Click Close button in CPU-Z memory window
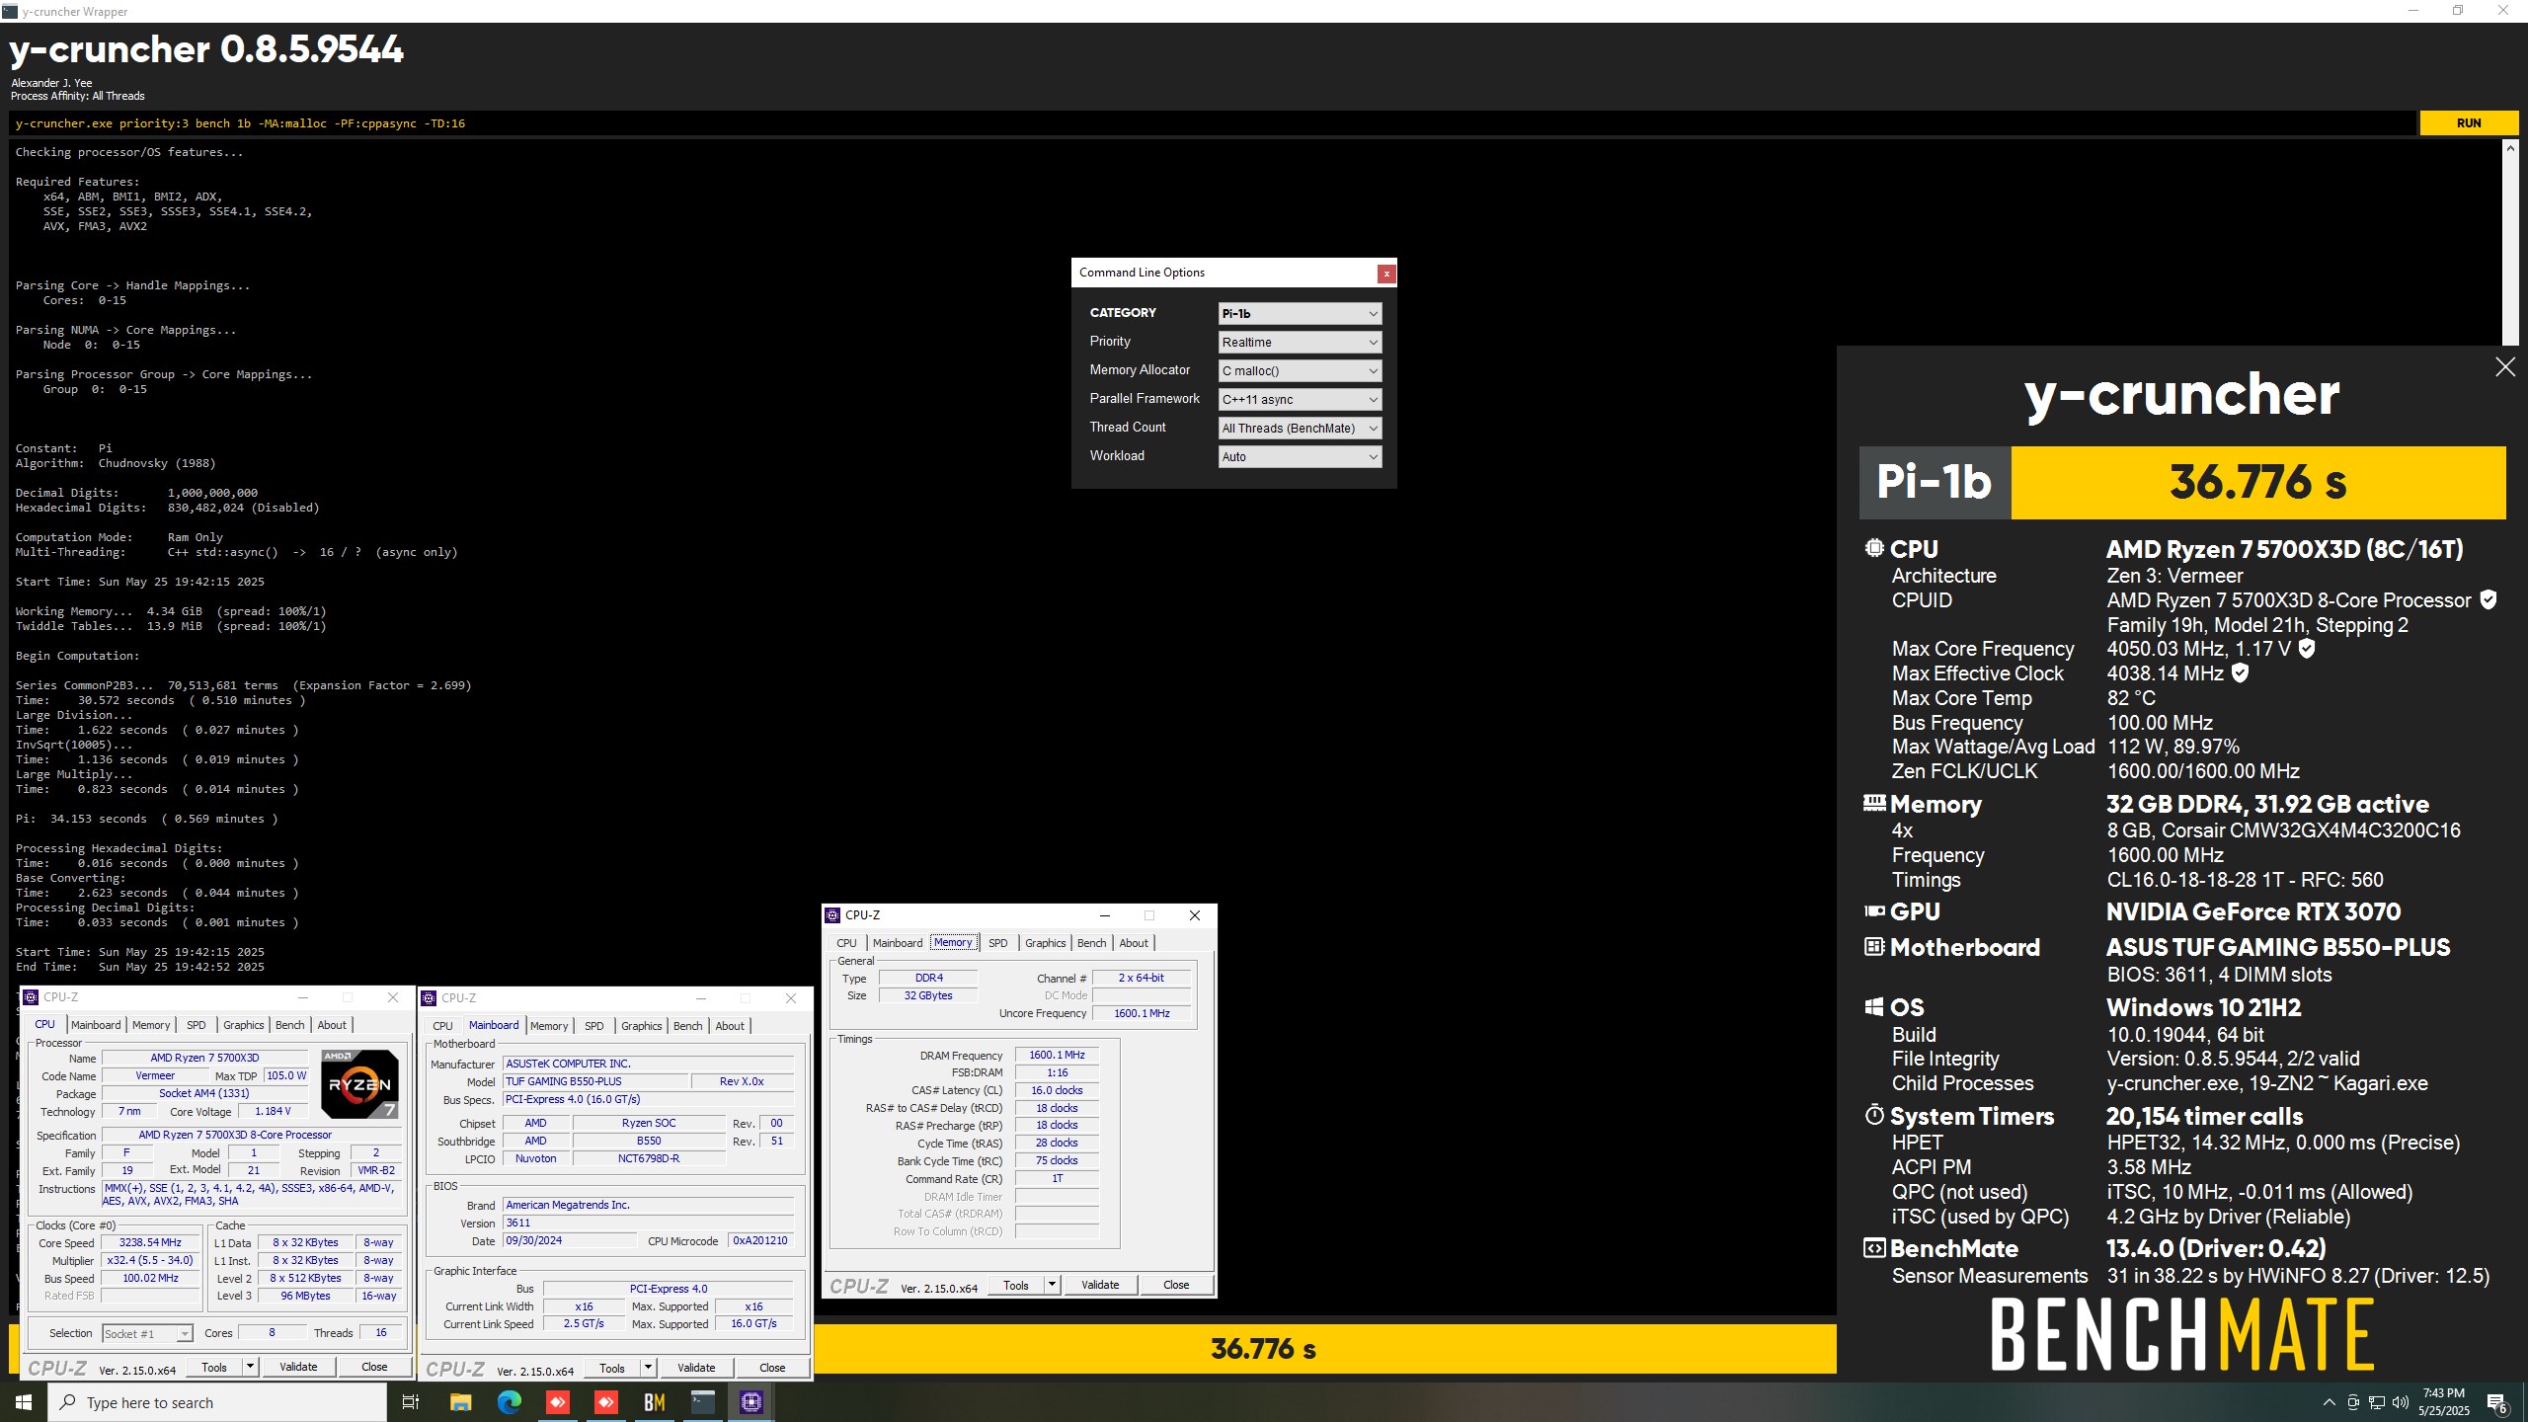The width and height of the screenshot is (2528, 1422). [x=1176, y=1285]
